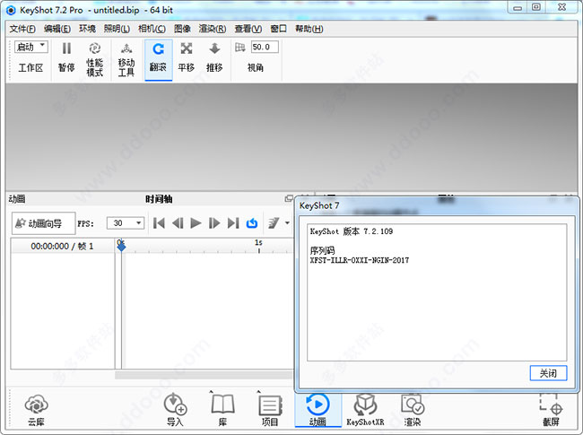The height and width of the screenshot is (435, 583).
Task: Click the perspective grid icon beside 50.0
Action: tap(240, 48)
